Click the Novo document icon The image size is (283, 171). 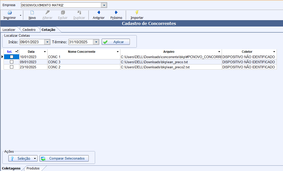[x=32, y=12]
